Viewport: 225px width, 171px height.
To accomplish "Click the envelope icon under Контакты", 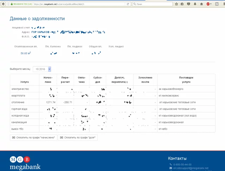I will tap(171, 168).
